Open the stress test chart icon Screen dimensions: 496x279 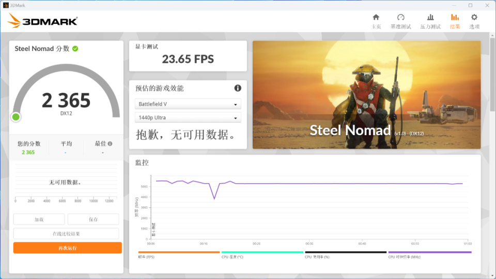[430, 18]
